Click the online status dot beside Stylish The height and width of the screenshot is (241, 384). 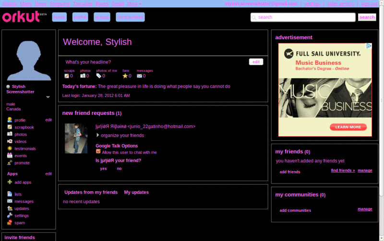[x=8, y=87]
